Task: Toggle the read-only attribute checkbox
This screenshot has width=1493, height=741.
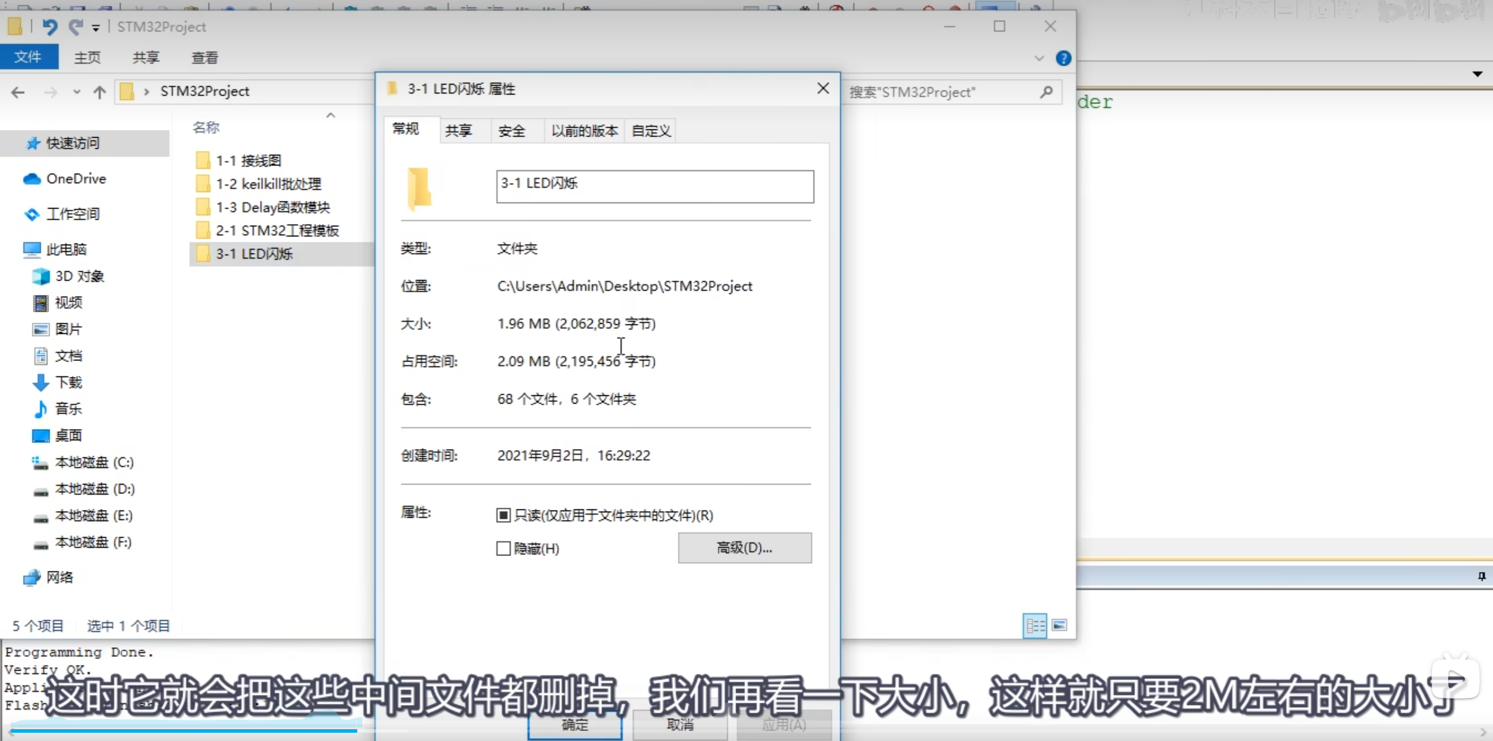Action: pos(503,515)
